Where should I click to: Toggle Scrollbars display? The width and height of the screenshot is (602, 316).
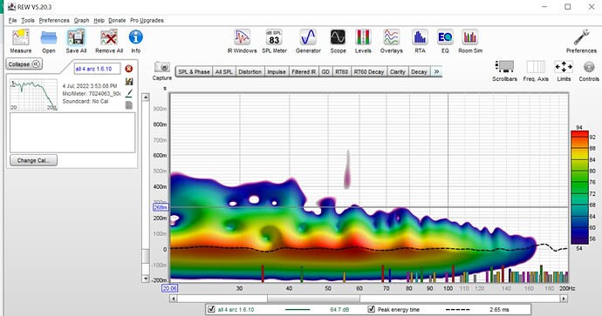pos(504,71)
